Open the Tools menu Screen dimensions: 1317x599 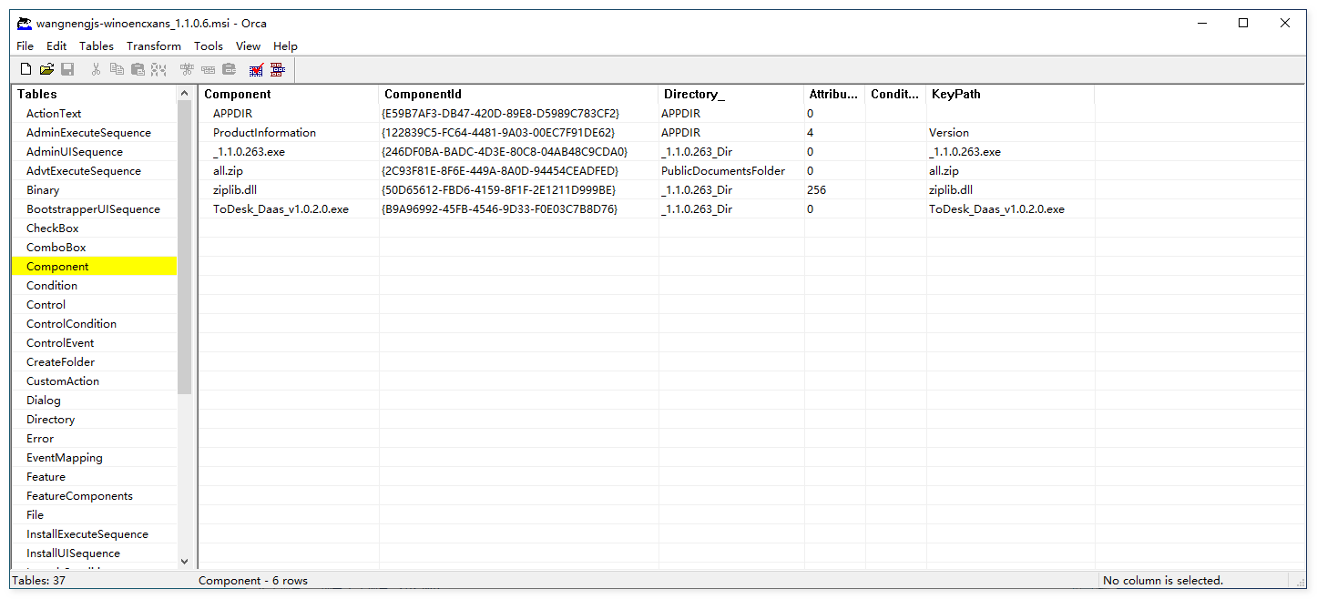[209, 46]
